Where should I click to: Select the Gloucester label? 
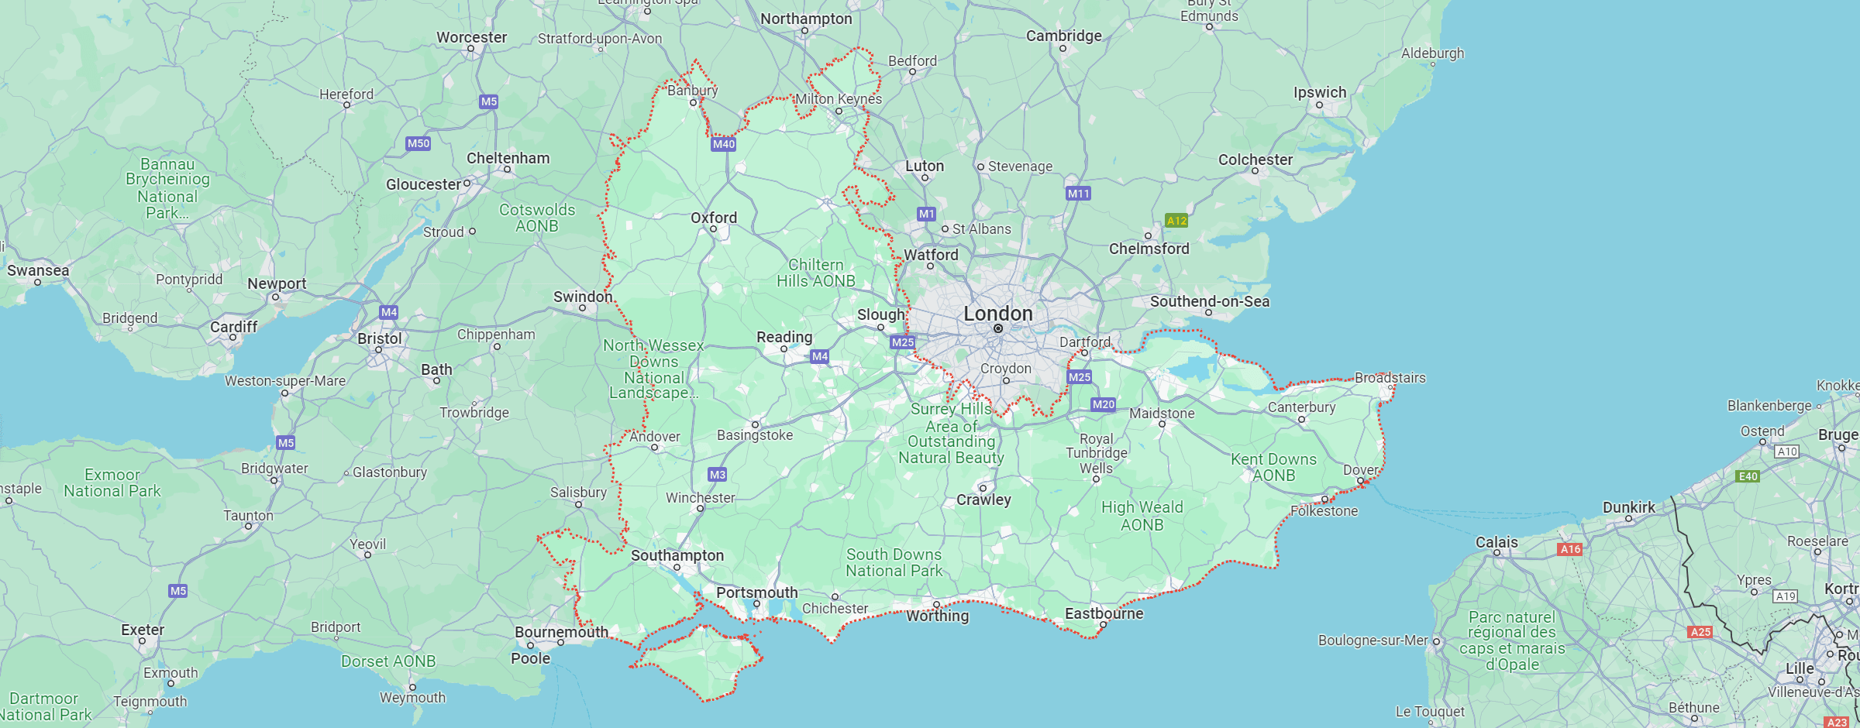pos(424,184)
